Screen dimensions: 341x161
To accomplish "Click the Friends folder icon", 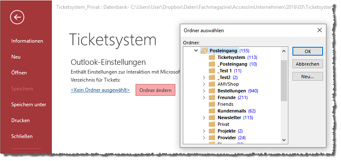I will [212, 104].
